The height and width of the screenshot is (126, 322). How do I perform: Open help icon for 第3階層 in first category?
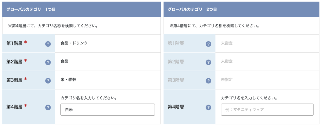click(x=48, y=81)
